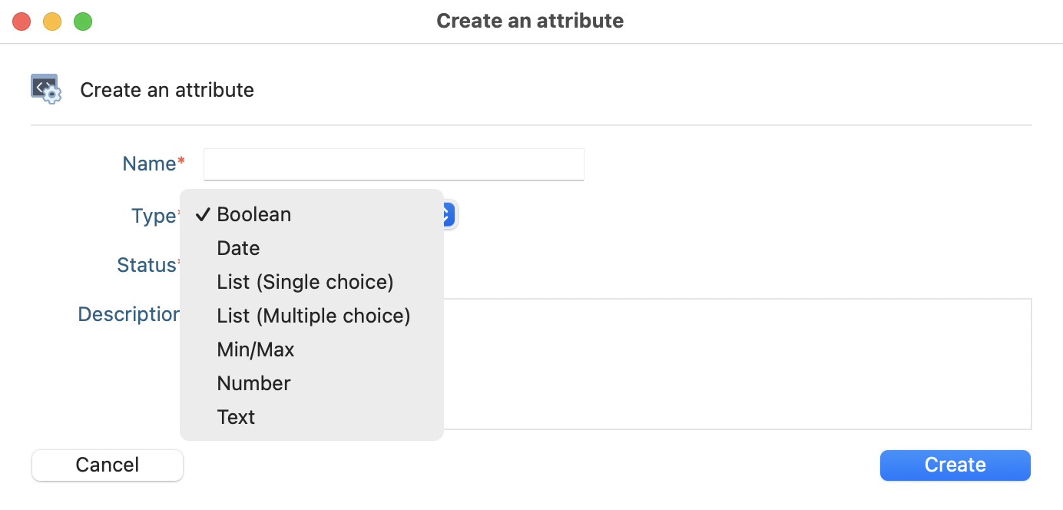Maximize the window with the green button
Viewport: 1063px width, 510px height.
pos(83,22)
